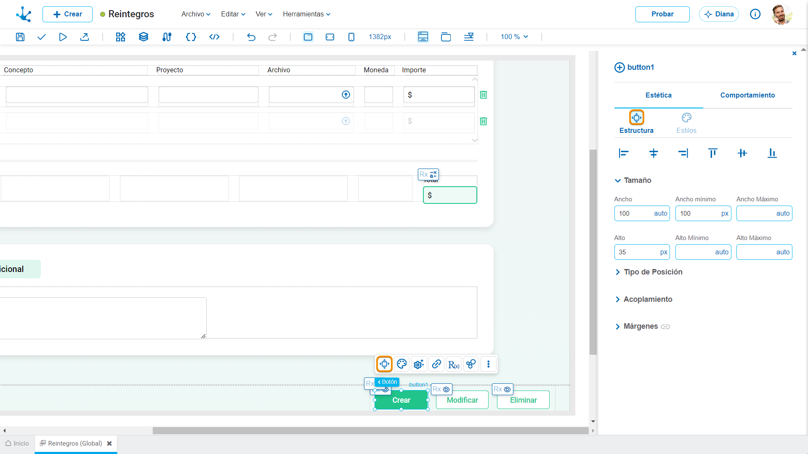
Task: Align element horizontal center in panel
Action: [x=654, y=153]
